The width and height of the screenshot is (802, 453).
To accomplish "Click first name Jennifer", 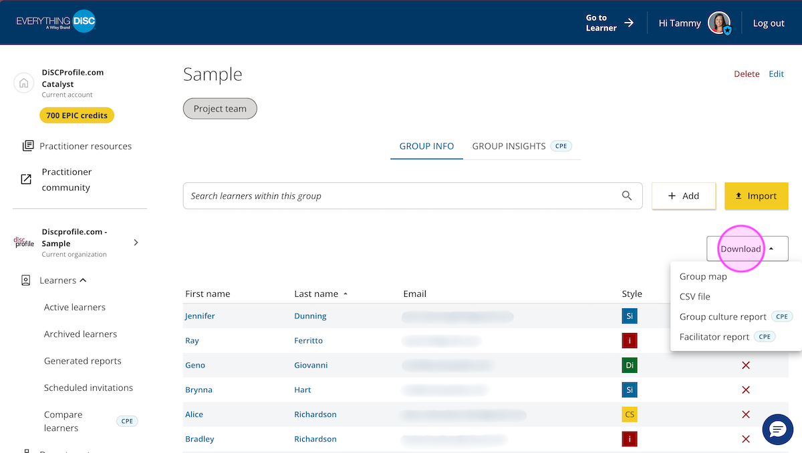I will click(x=200, y=316).
